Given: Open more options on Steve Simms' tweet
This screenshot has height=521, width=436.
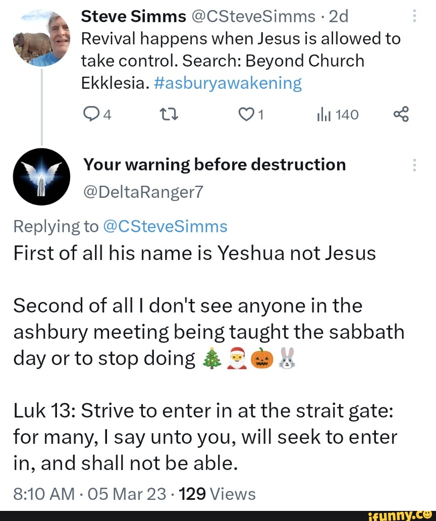Looking at the screenshot, I should click(x=414, y=17).
